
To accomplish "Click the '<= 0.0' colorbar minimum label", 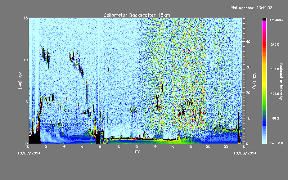I will pyautogui.click(x=276, y=143).
